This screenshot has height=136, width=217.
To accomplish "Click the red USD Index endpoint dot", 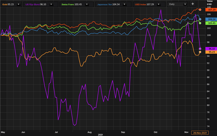I will point(200,10).
